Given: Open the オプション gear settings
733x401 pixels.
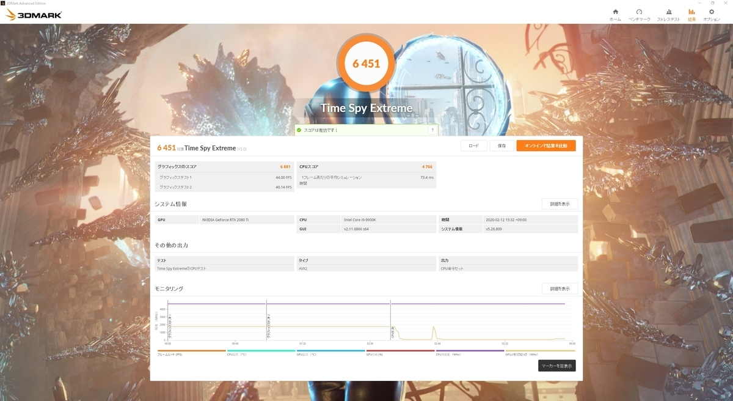Looking at the screenshot, I should [x=712, y=15].
